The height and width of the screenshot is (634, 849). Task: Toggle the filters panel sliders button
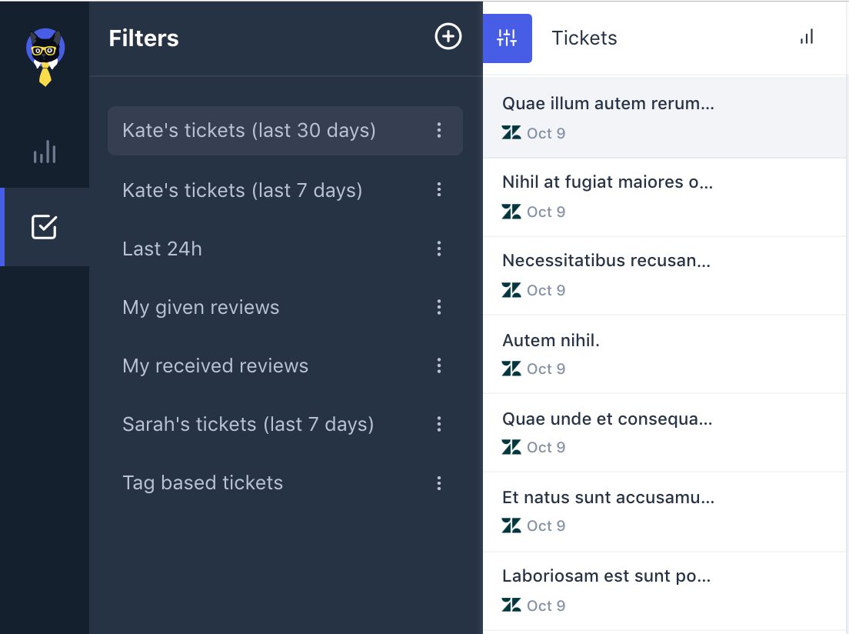pos(508,38)
